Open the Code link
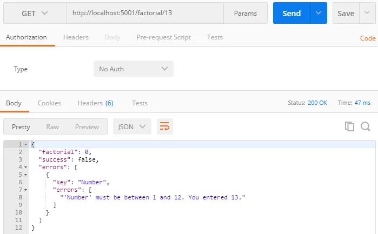 [x=368, y=38]
